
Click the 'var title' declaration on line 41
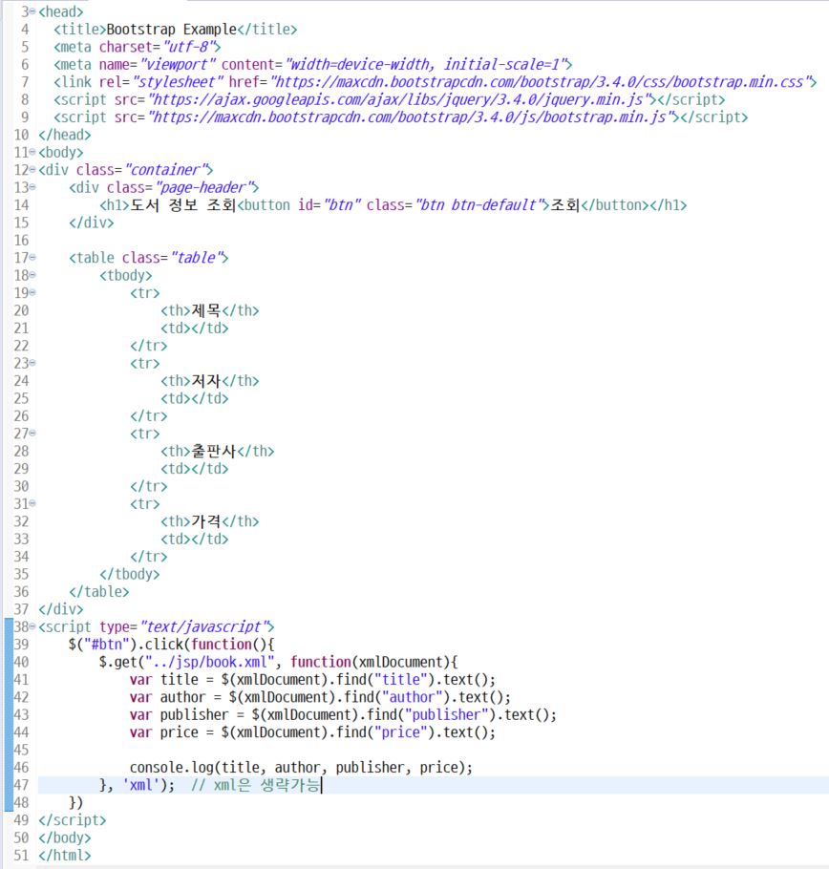coord(164,680)
